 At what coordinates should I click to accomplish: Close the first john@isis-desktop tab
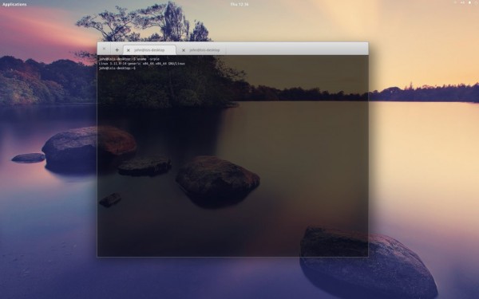pyautogui.click(x=129, y=50)
